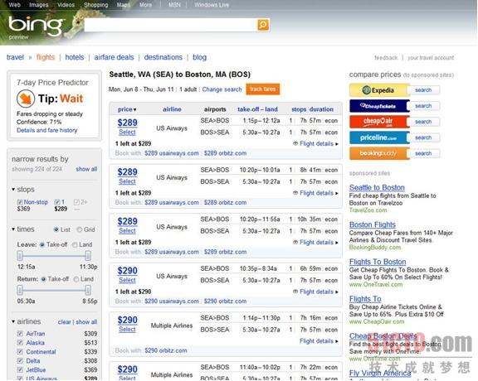This screenshot has width=478, height=381.
Task: Sort results by price column
Action: pos(127,109)
